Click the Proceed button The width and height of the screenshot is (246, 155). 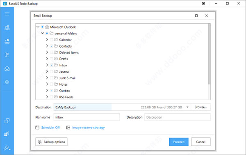[179, 142]
